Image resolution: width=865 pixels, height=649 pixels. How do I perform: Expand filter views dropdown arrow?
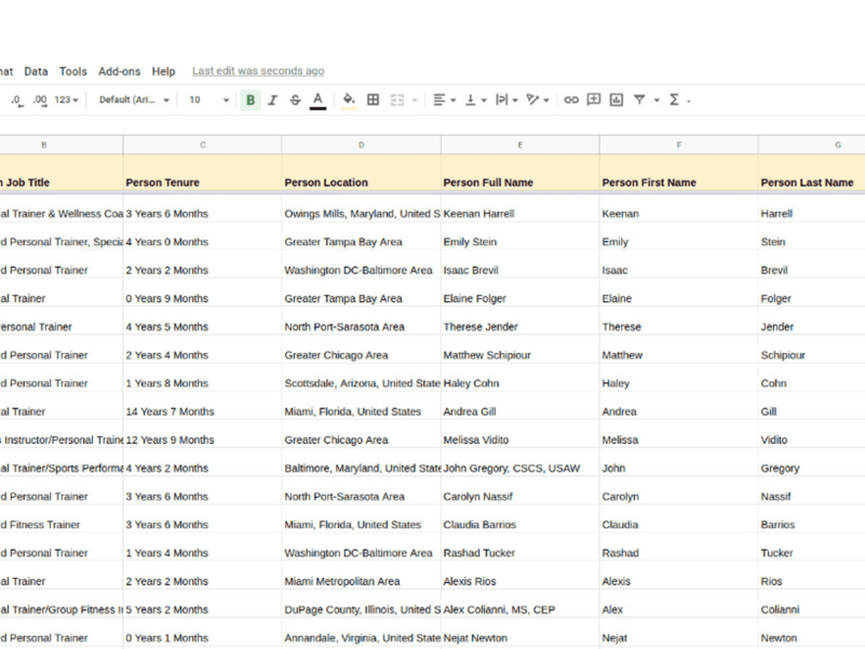[657, 100]
